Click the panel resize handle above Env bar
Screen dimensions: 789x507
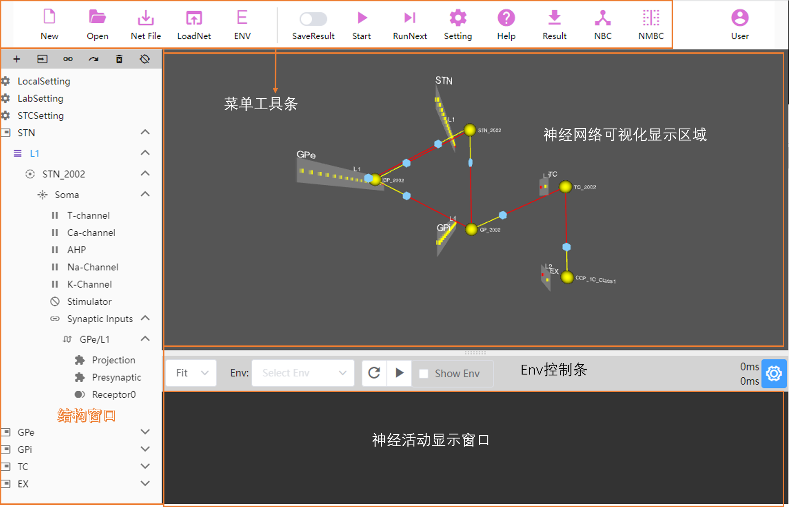[475, 352]
